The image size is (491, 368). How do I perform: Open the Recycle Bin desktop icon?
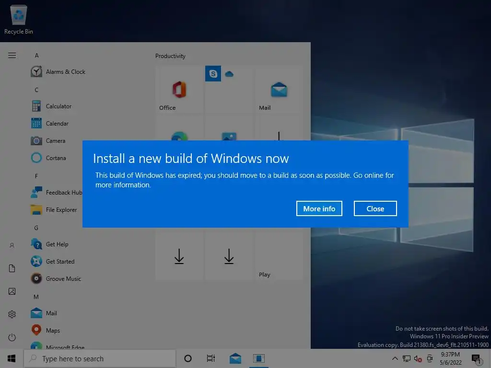click(x=19, y=19)
